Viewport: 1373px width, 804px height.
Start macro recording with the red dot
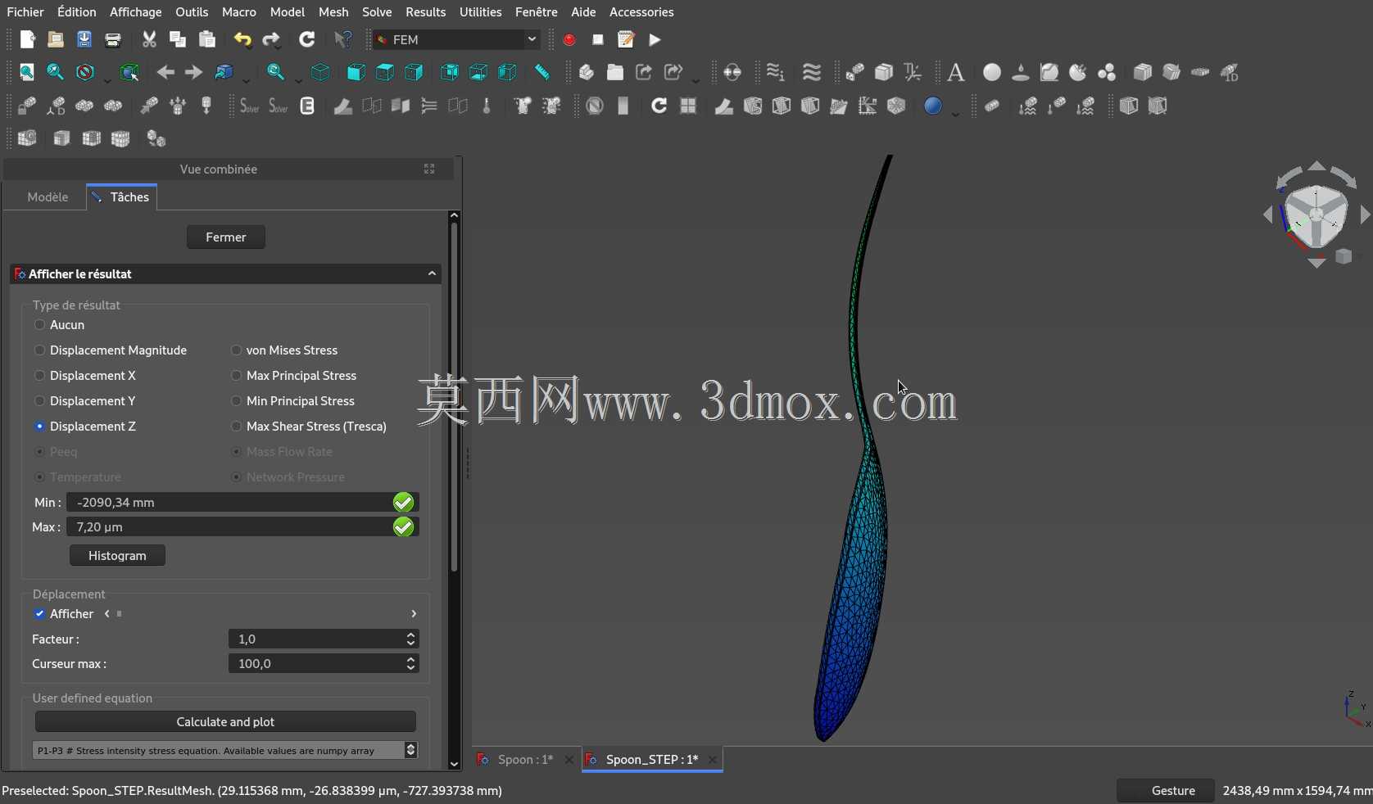coord(569,39)
